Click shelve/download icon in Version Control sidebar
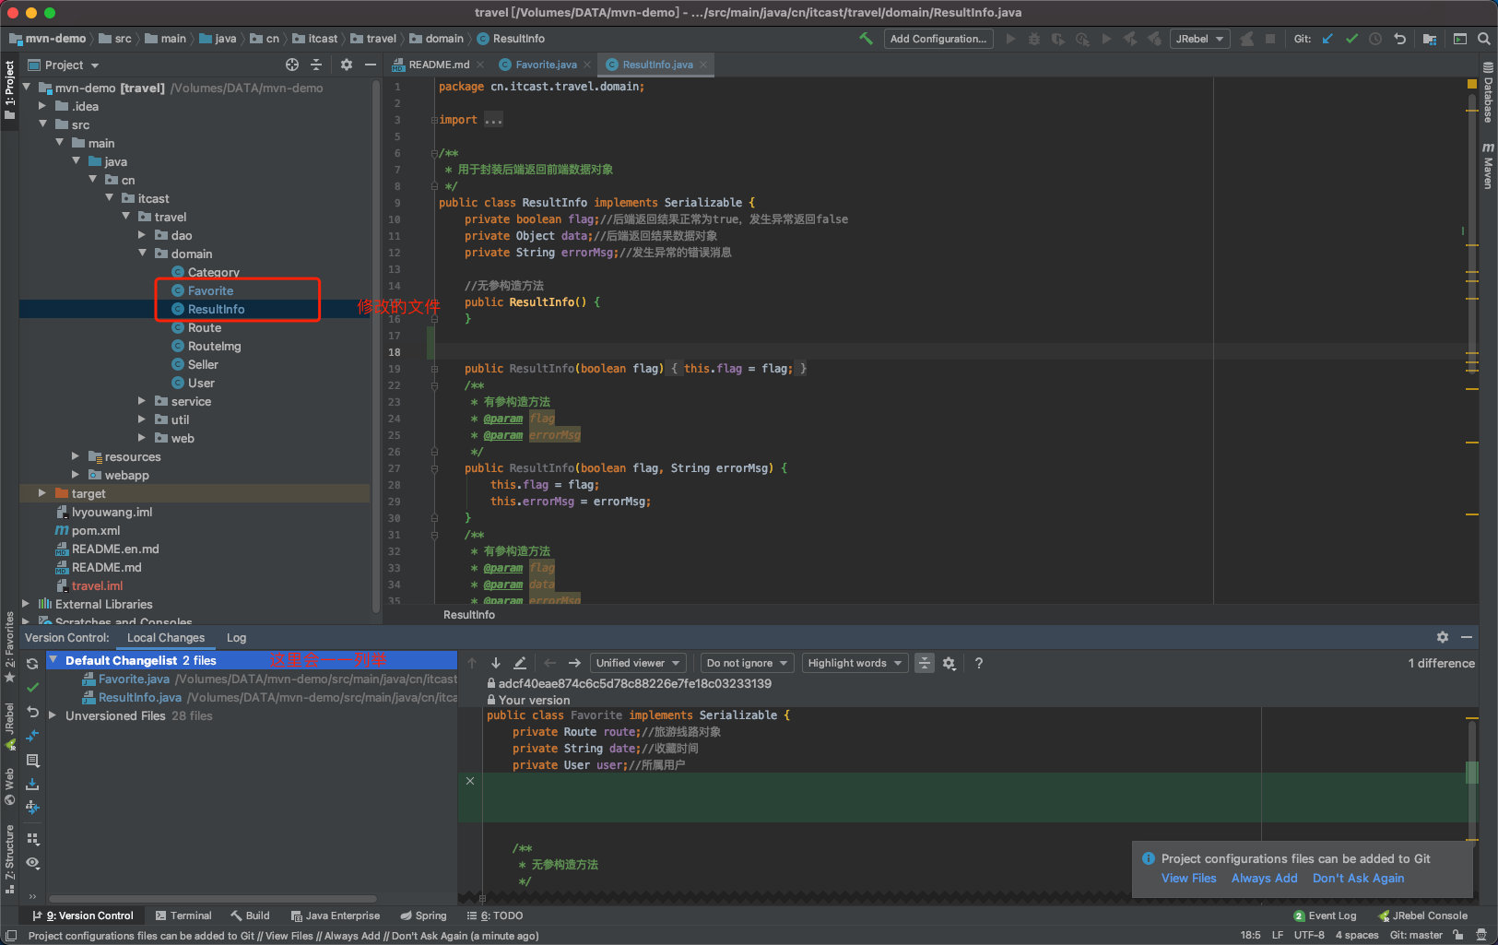Image resolution: width=1498 pixels, height=945 pixels. coord(32,784)
